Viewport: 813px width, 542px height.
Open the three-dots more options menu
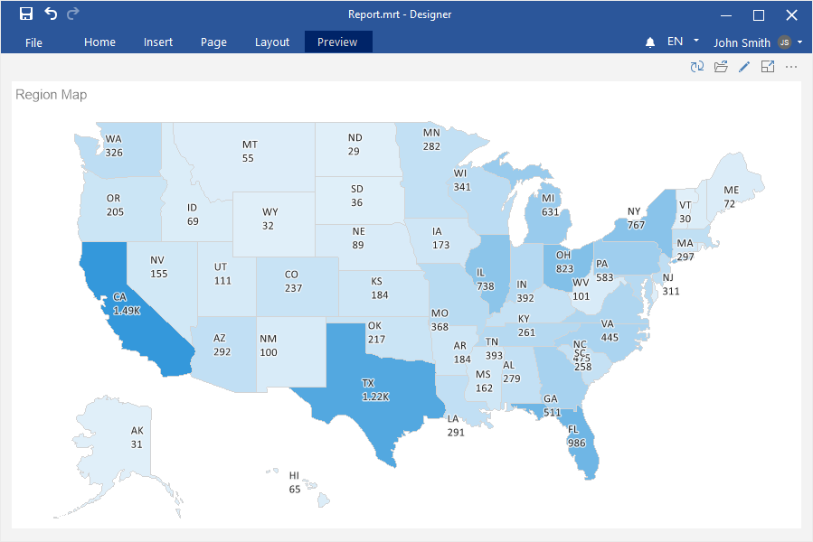pyautogui.click(x=791, y=67)
